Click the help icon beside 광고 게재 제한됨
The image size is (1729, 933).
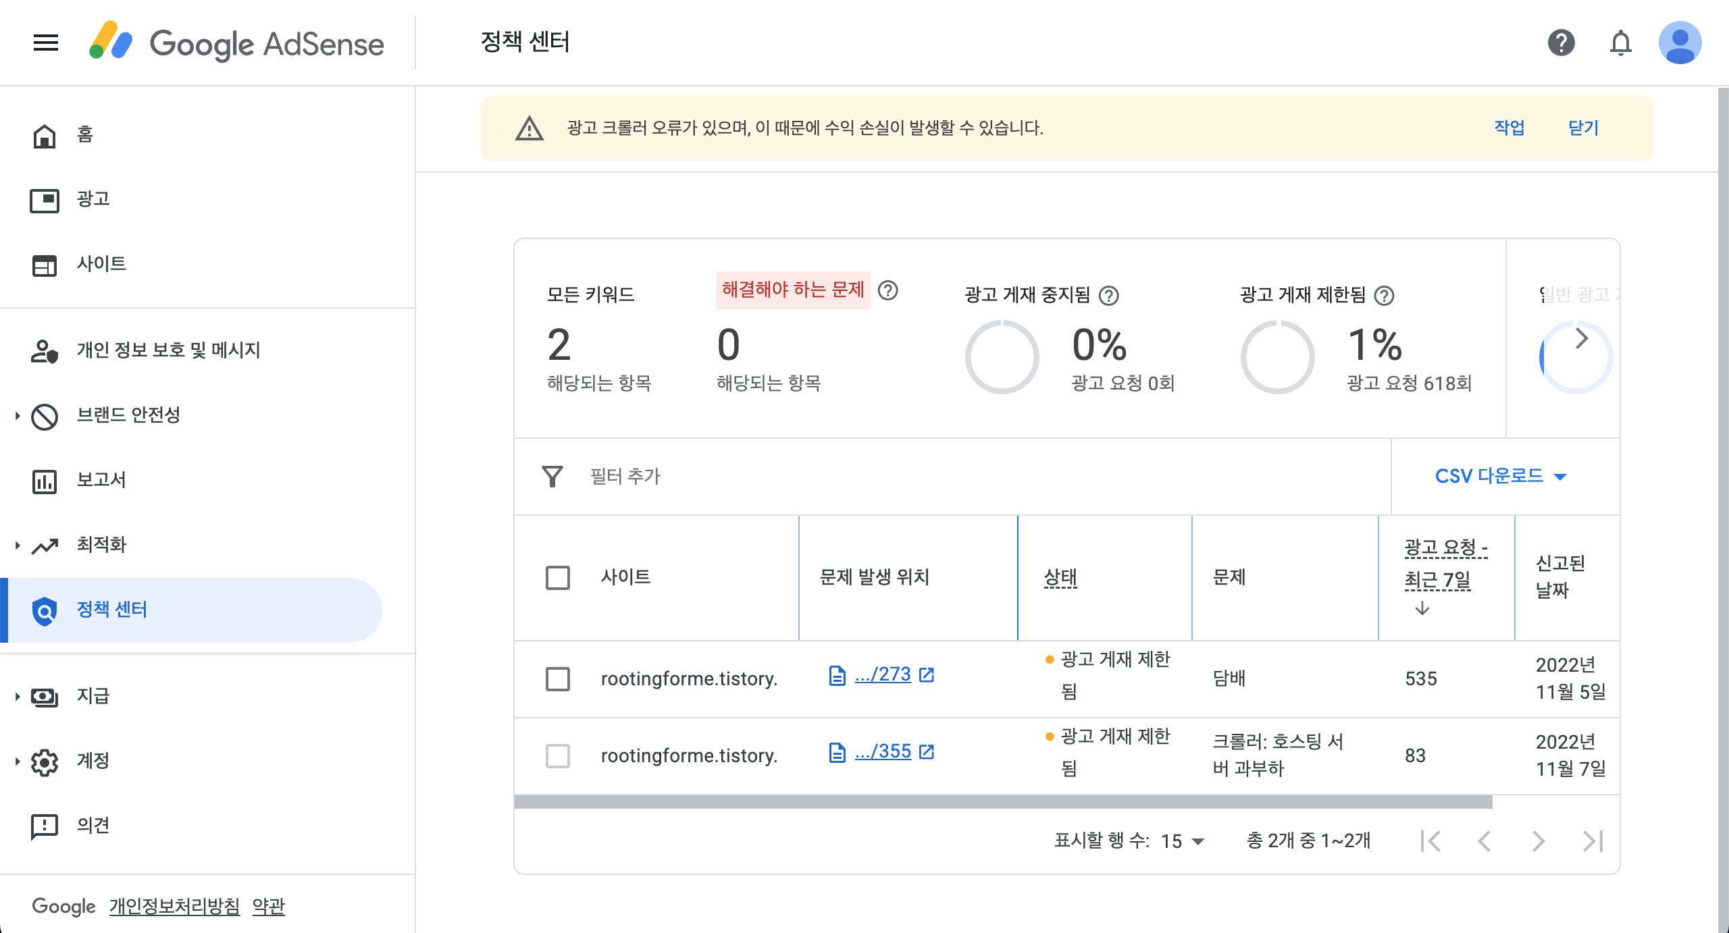coord(1385,296)
